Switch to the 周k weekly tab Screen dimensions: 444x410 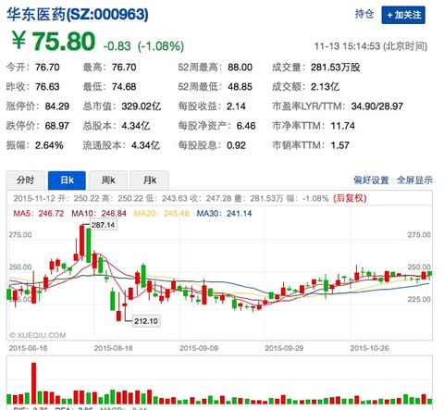108,180
